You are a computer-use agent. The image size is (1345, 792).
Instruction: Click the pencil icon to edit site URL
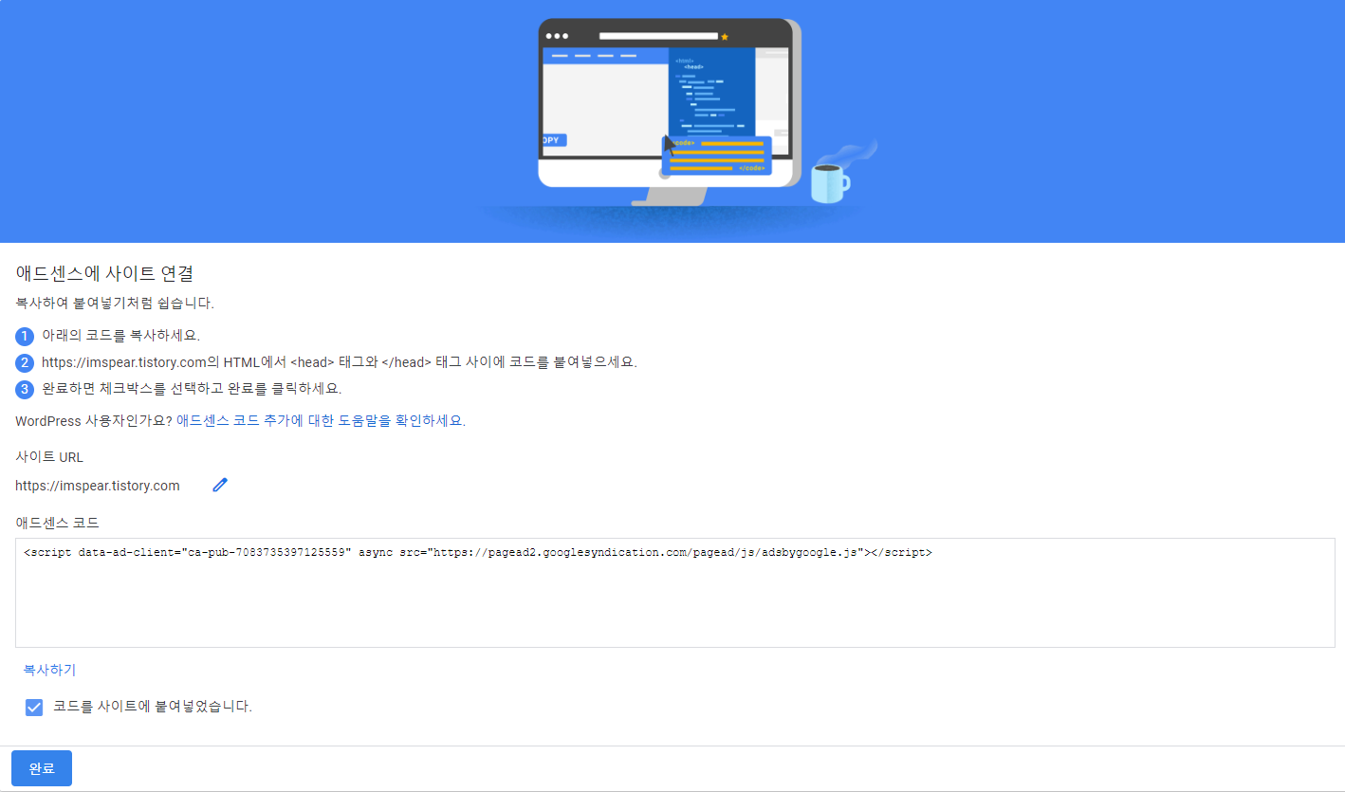(x=220, y=485)
